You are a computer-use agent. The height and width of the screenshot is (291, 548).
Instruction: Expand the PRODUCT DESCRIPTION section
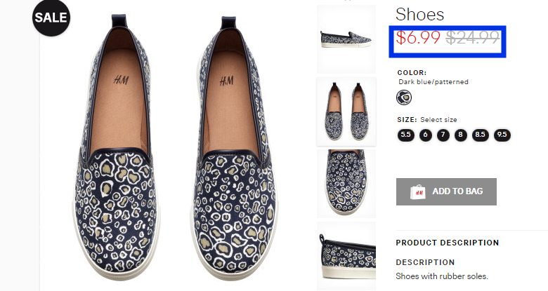pos(448,243)
